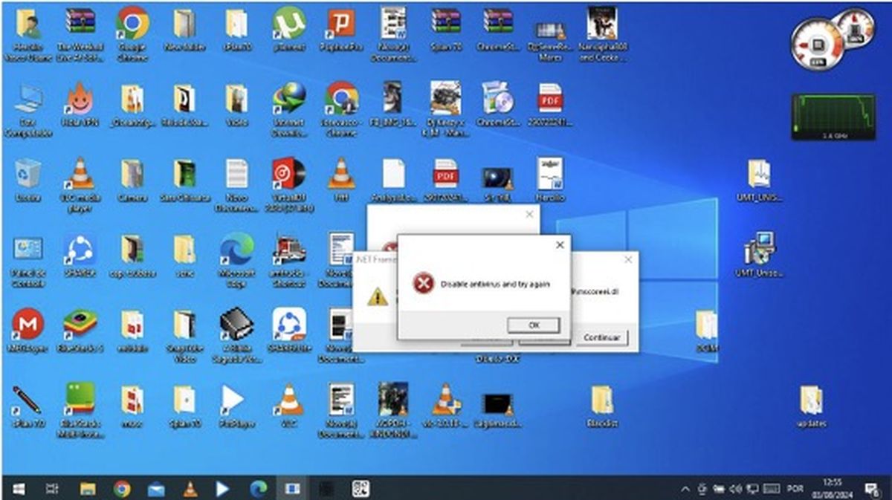Open Task View from the taskbar
892x500 pixels.
point(52,488)
